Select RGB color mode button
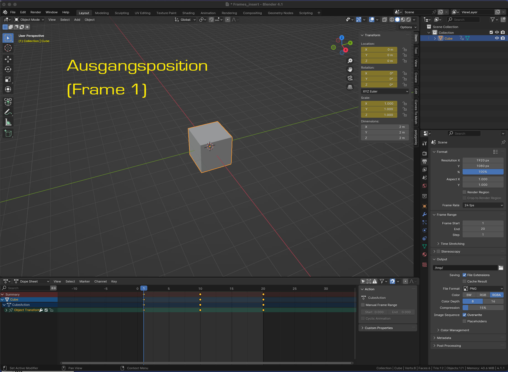The width and height of the screenshot is (508, 372). click(x=483, y=295)
